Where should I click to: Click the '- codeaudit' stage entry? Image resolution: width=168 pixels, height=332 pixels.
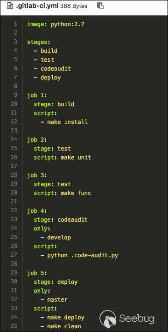click(x=52, y=69)
